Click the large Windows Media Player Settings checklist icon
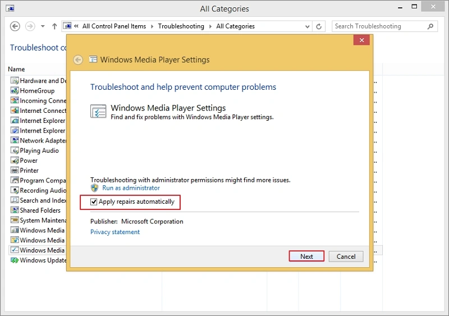Image resolution: width=449 pixels, height=316 pixels. click(x=98, y=112)
